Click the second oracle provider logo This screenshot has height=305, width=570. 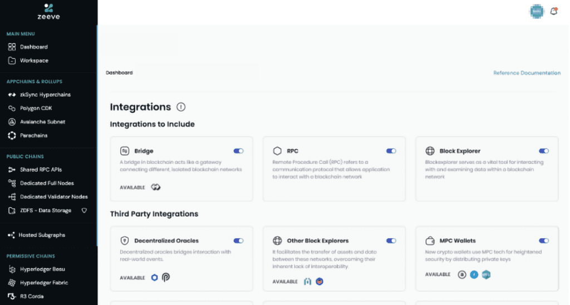click(166, 277)
